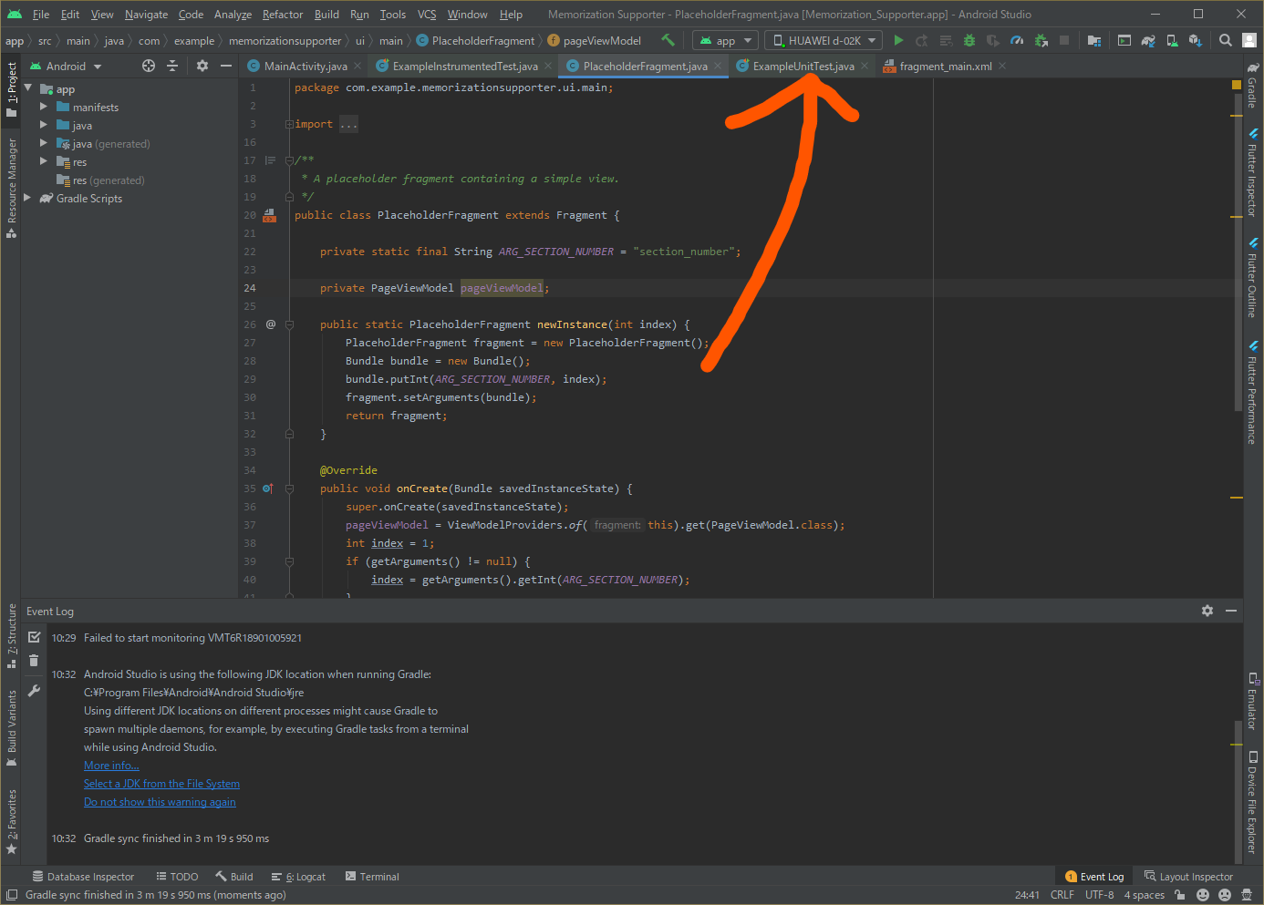Toggle Mark all as read checkbox in Event Log
1264x905 pixels.
pos(34,637)
